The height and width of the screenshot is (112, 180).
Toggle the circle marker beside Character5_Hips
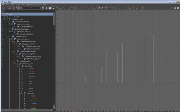[x=2, y=19]
